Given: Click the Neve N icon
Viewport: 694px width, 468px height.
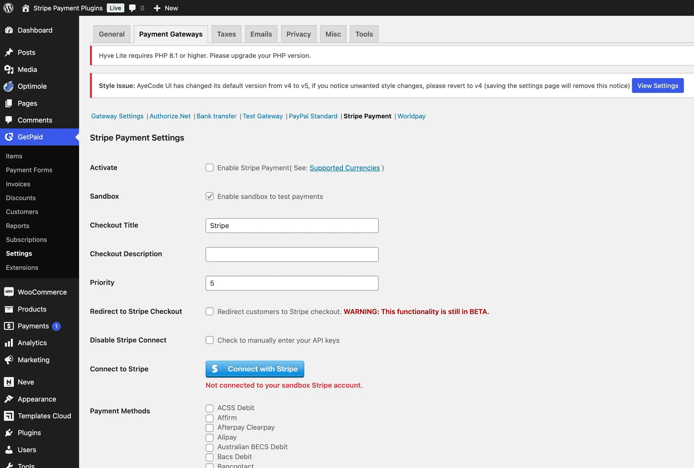Looking at the screenshot, I should pyautogui.click(x=9, y=382).
